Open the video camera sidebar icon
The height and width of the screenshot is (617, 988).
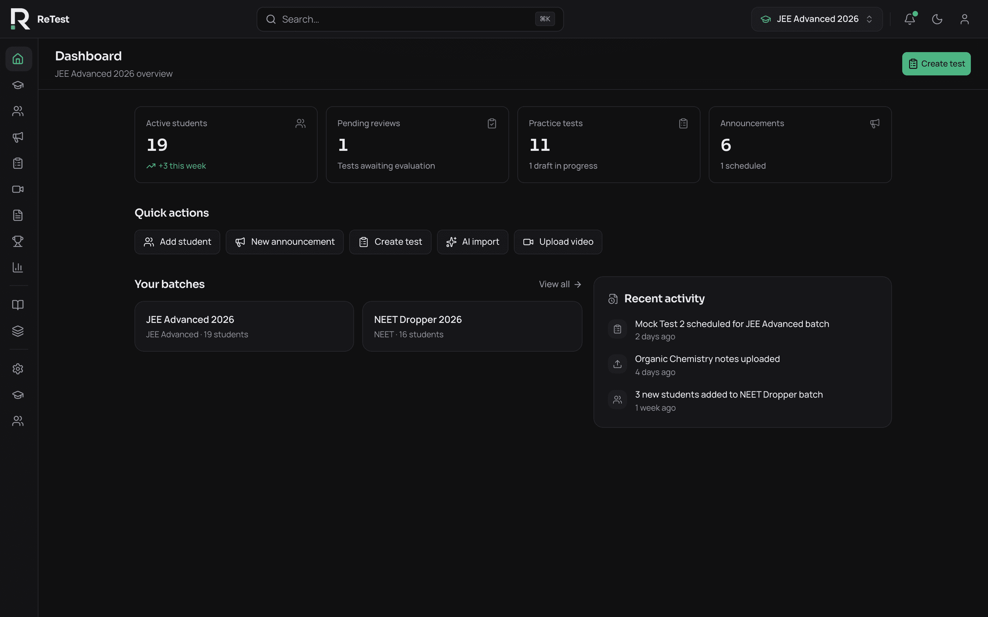point(18,189)
